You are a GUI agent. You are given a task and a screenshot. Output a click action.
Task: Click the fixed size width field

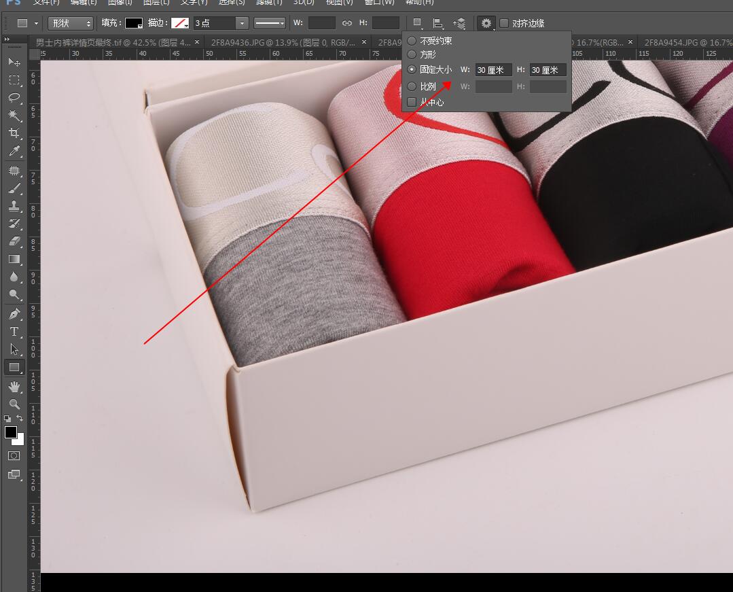[494, 70]
